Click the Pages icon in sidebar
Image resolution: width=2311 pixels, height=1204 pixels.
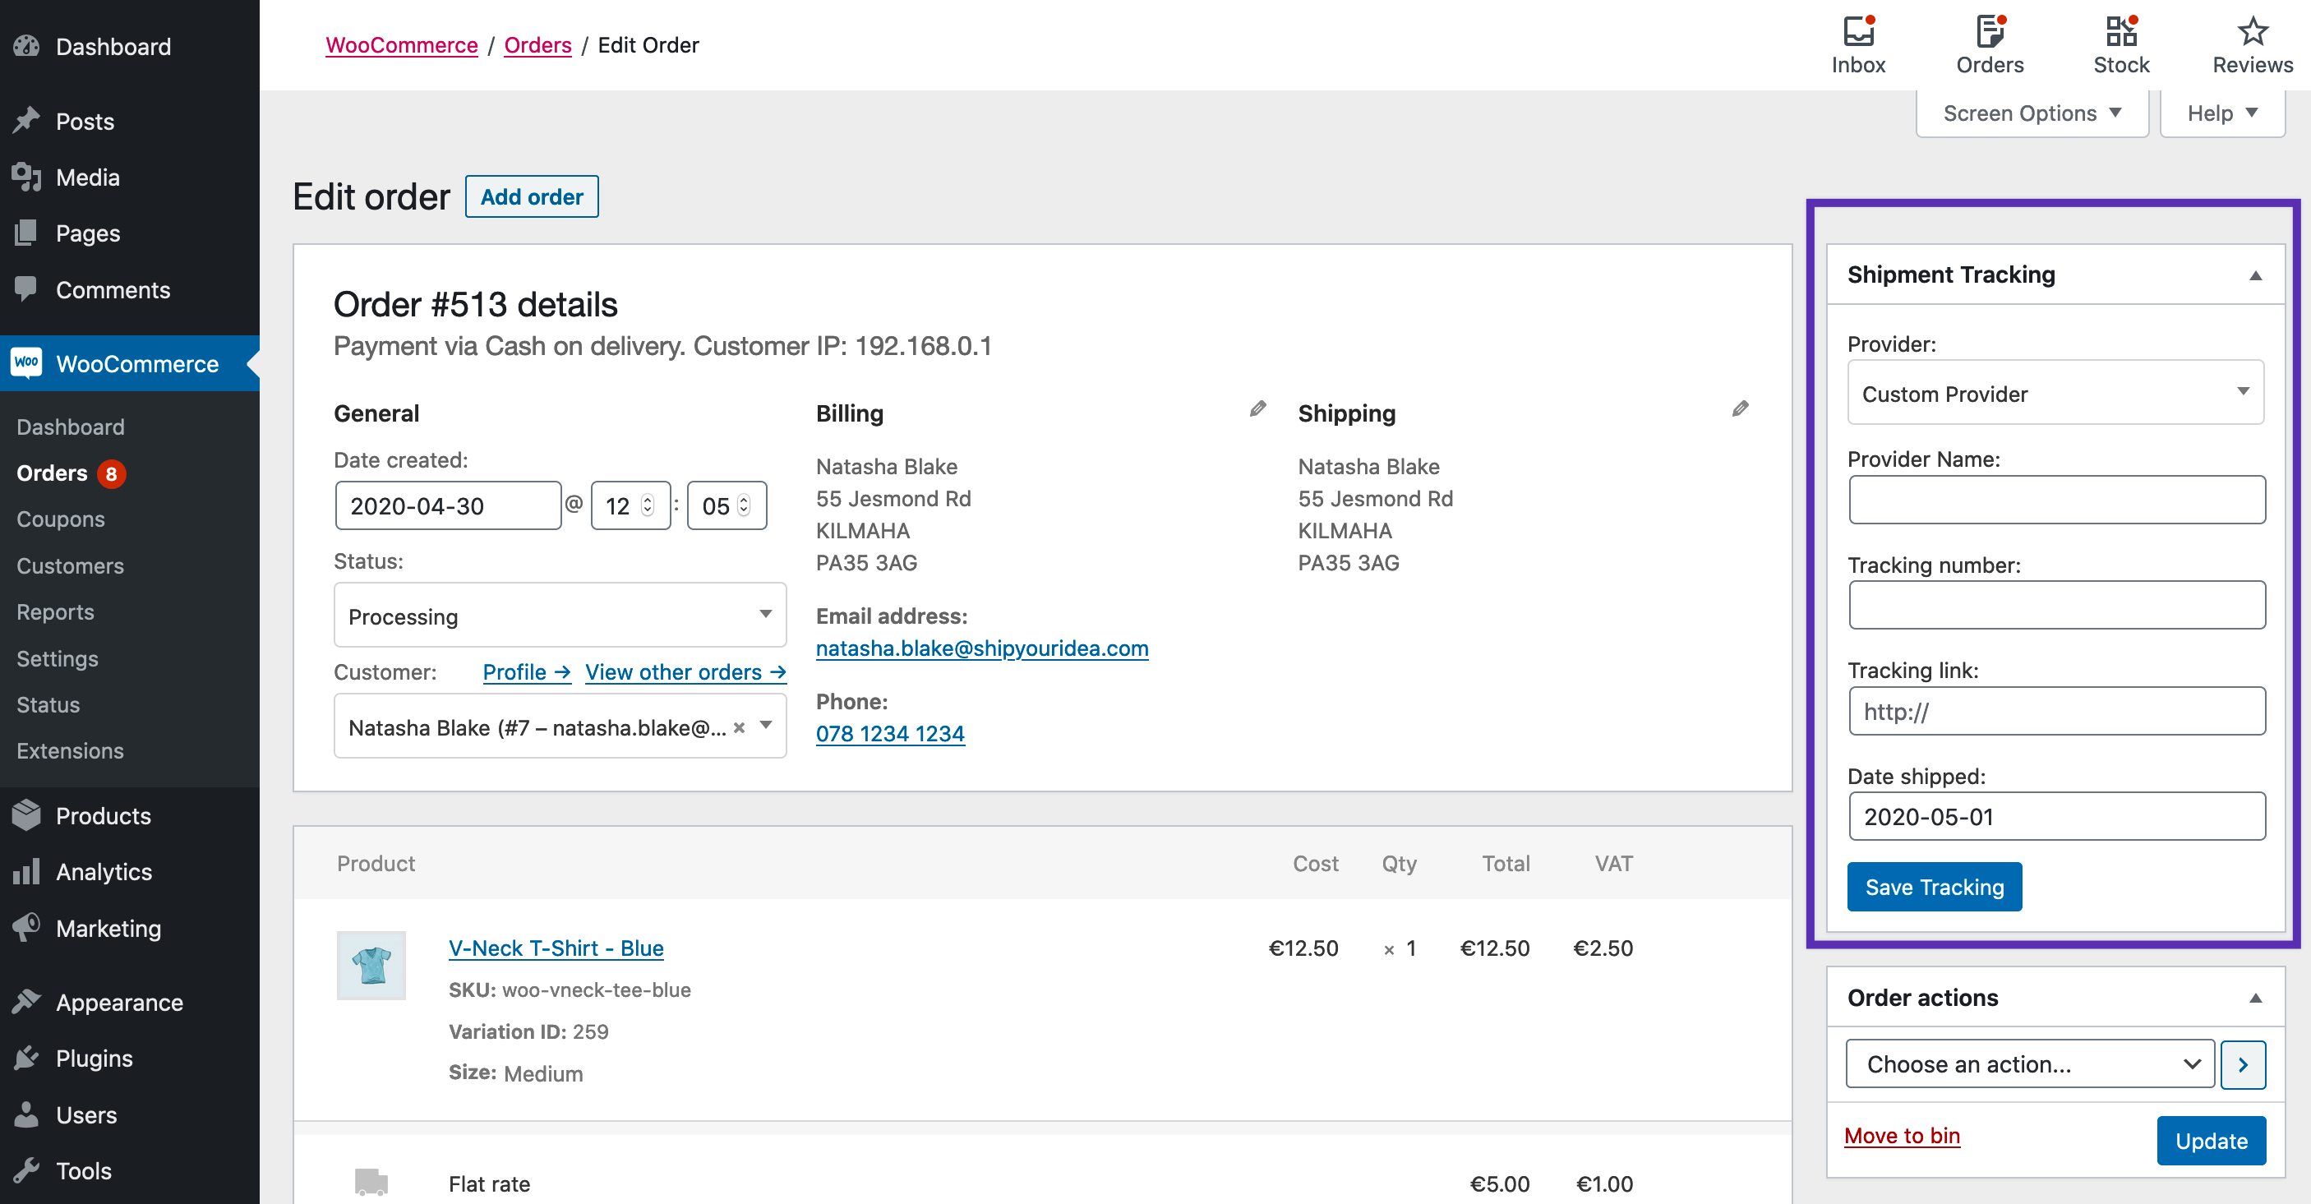click(x=27, y=233)
